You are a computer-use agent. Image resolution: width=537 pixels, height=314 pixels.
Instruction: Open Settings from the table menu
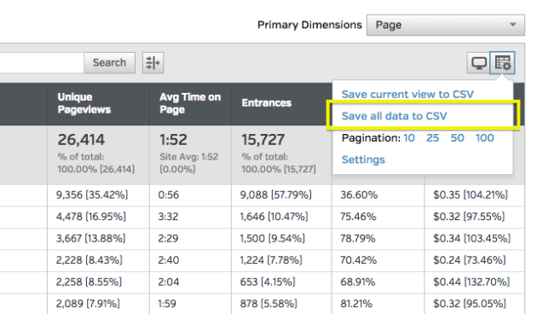coord(363,160)
